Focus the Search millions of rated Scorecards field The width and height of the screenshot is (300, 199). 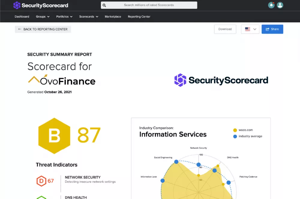pyautogui.click(x=149, y=5)
